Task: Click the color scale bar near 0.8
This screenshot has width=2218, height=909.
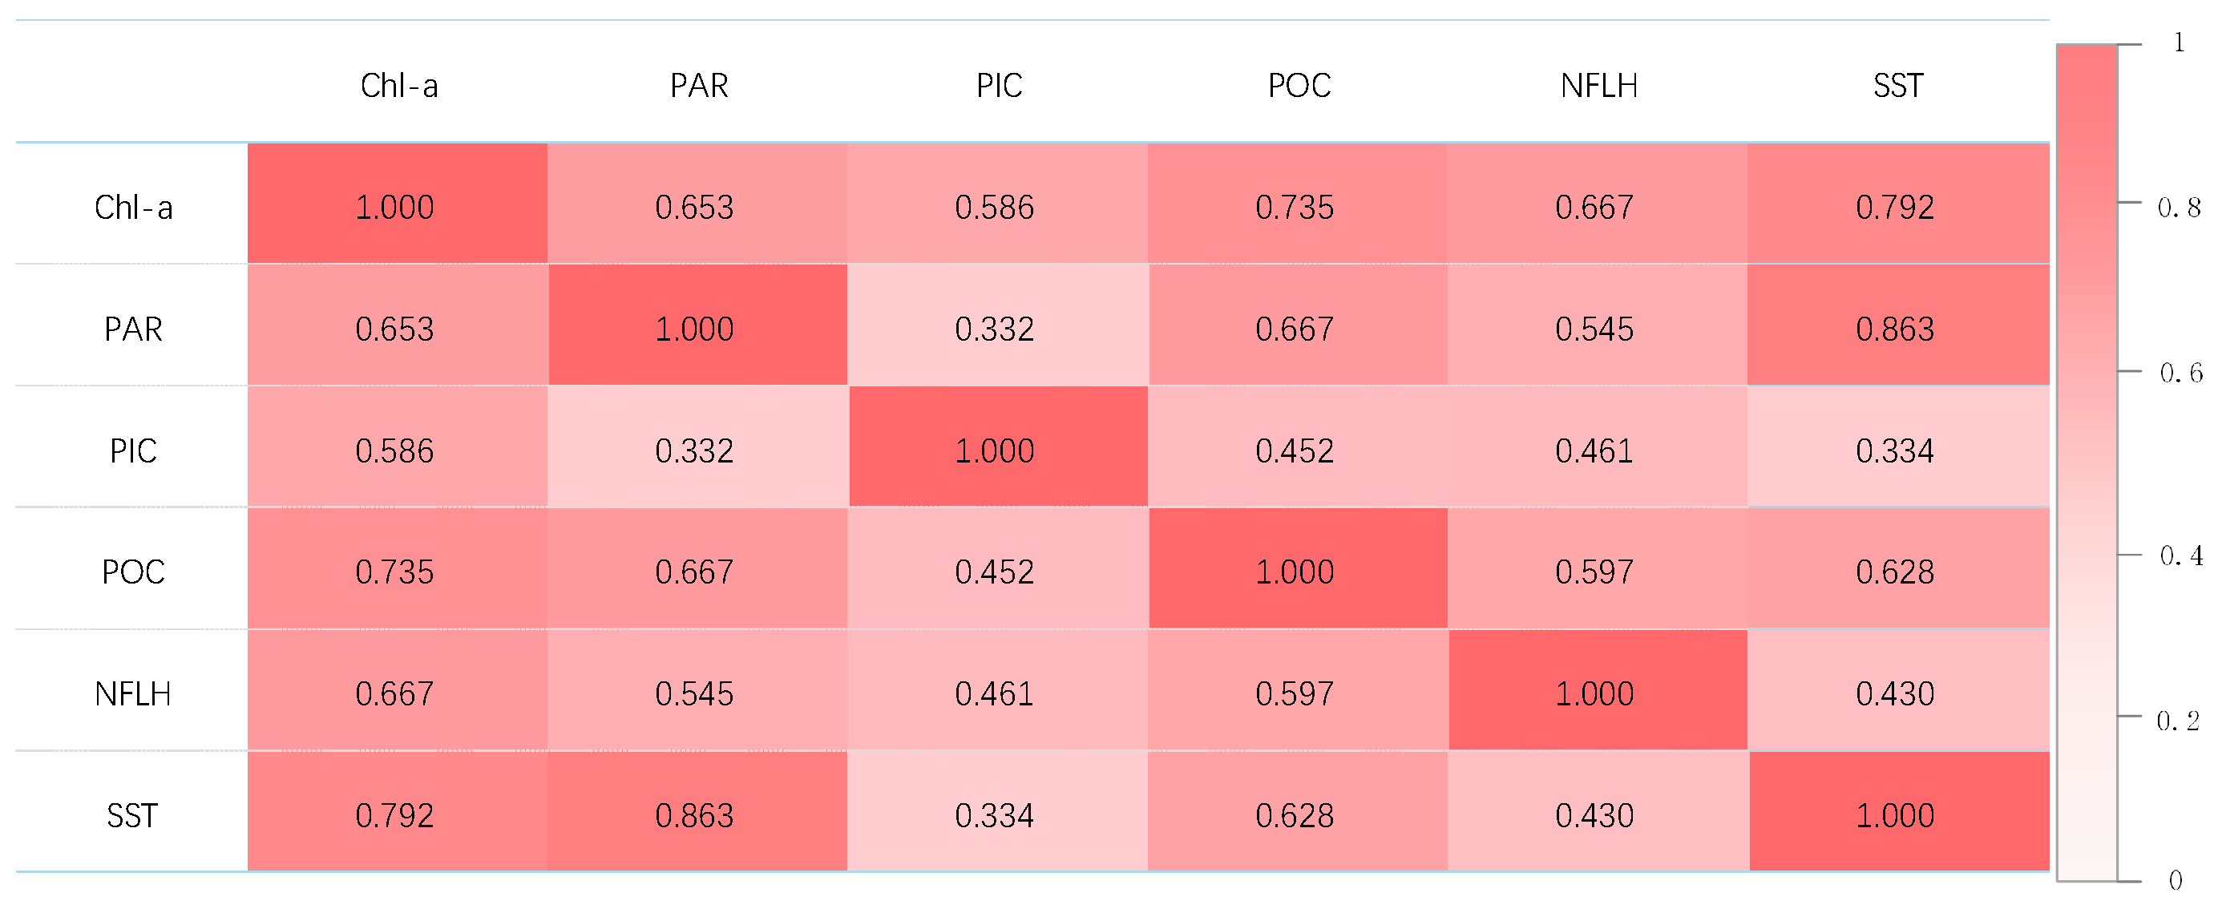Action: click(x=2087, y=203)
